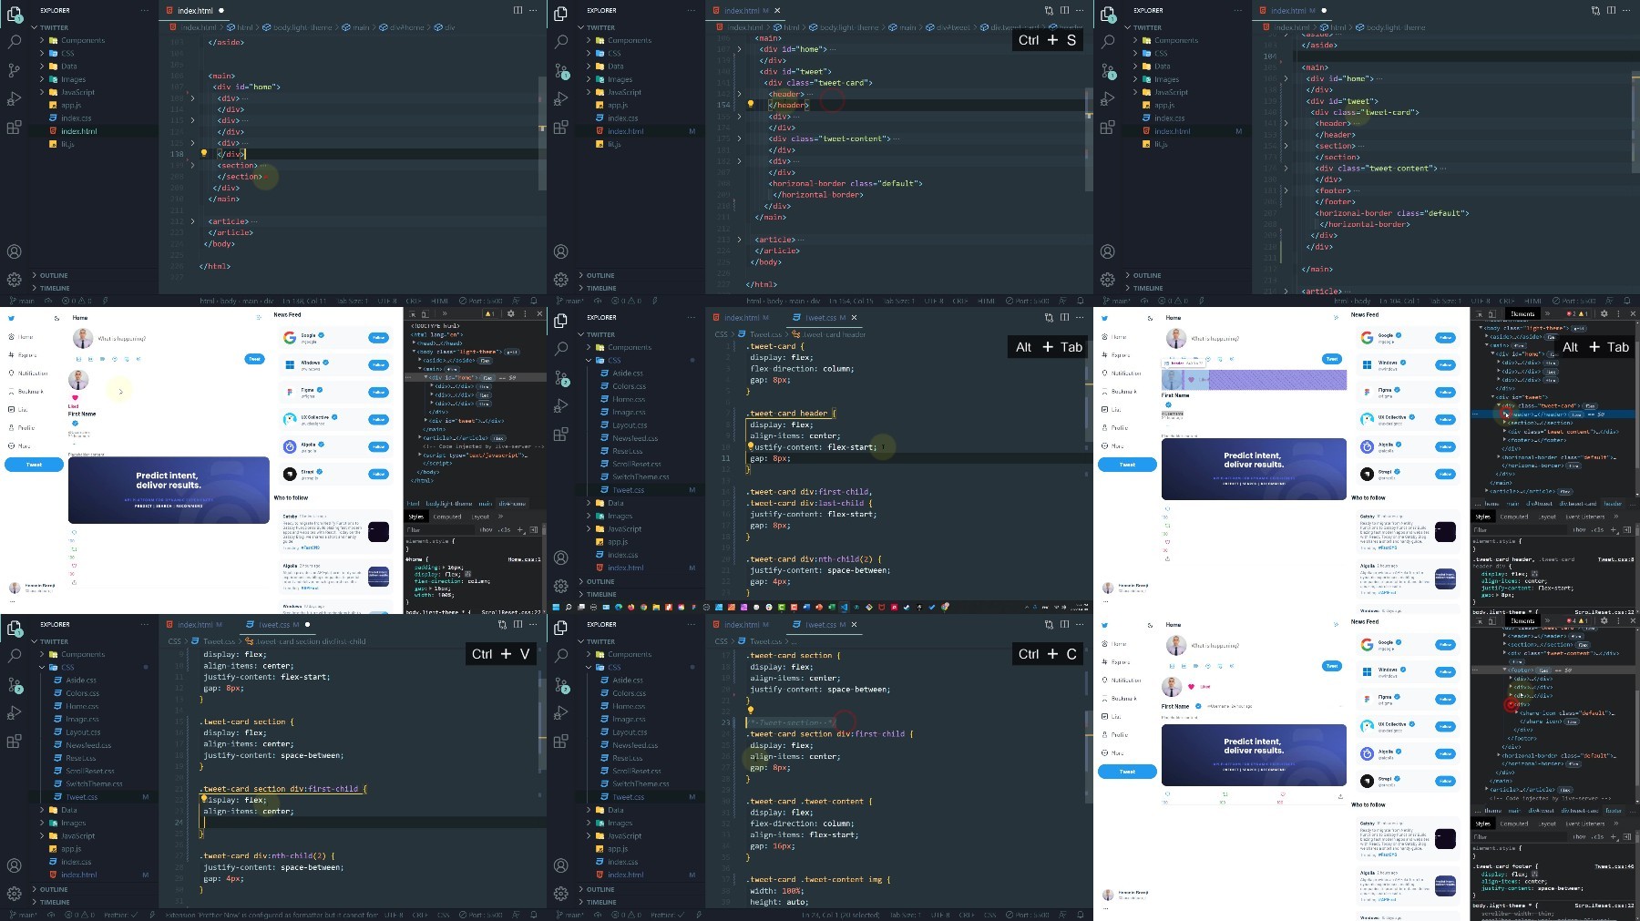The height and width of the screenshot is (921, 1640).
Task: Toggle flex overlay badge on the div id="home" node
Action: point(488,377)
